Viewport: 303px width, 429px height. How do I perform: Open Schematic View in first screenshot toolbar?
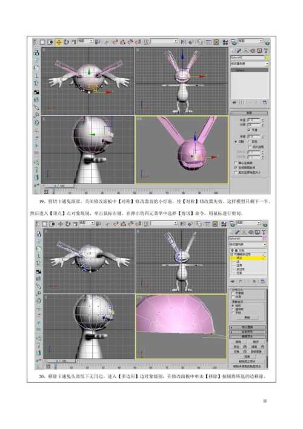pos(216,42)
